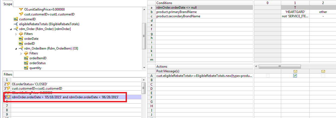The image size is (336, 118).
Task: Select eligibleRebateTotals (EligibleRebateTotals) tree item
Action: [x=49, y=24]
